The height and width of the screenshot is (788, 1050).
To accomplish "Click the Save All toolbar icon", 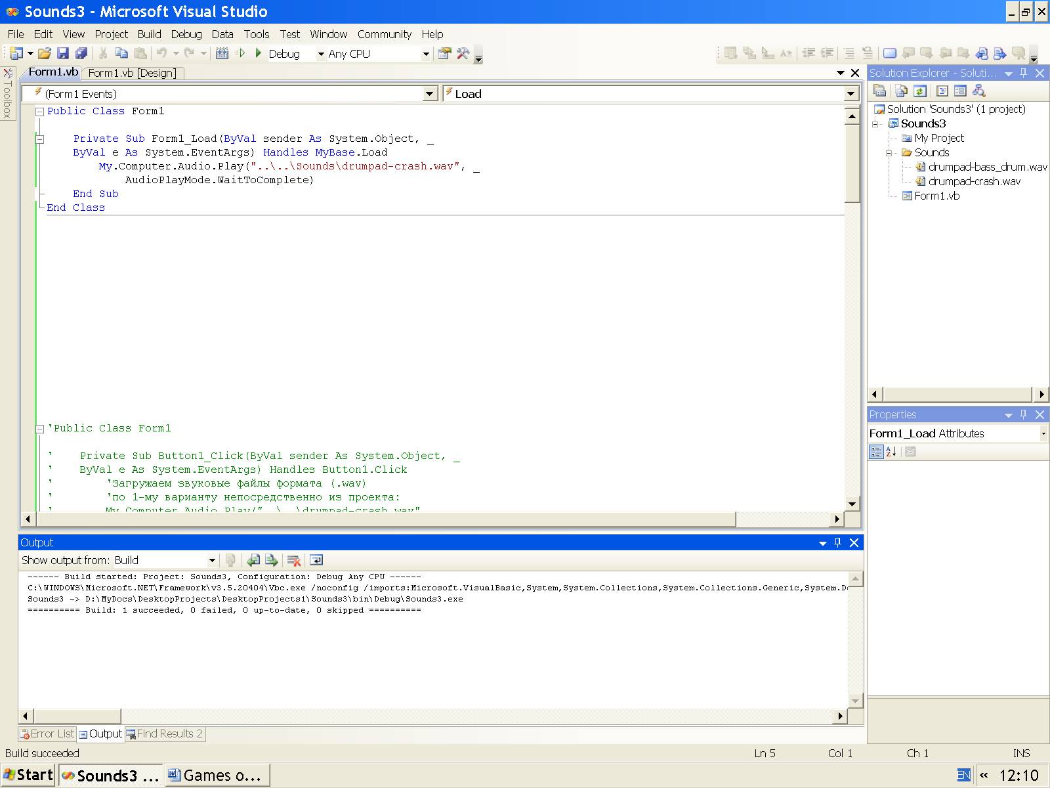I will point(81,54).
